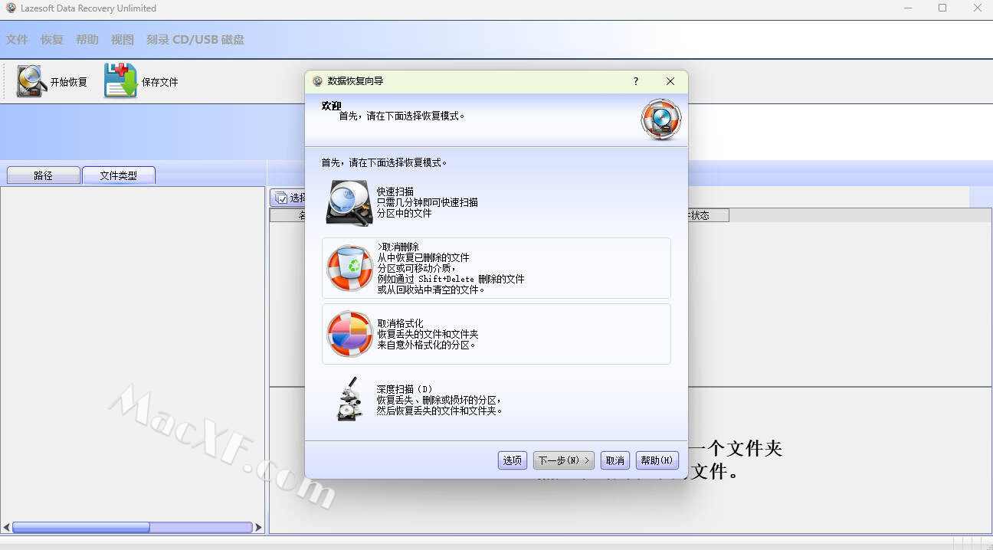The image size is (993, 550).
Task: Click the 取消 button in wizard
Action: pos(615,460)
